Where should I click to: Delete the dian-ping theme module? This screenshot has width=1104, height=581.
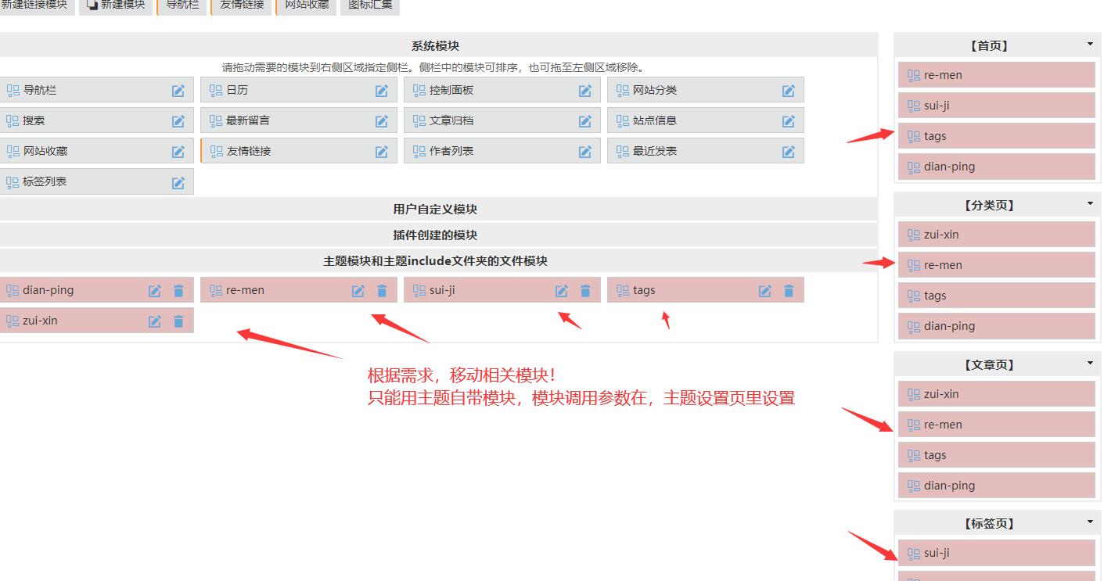[178, 291]
